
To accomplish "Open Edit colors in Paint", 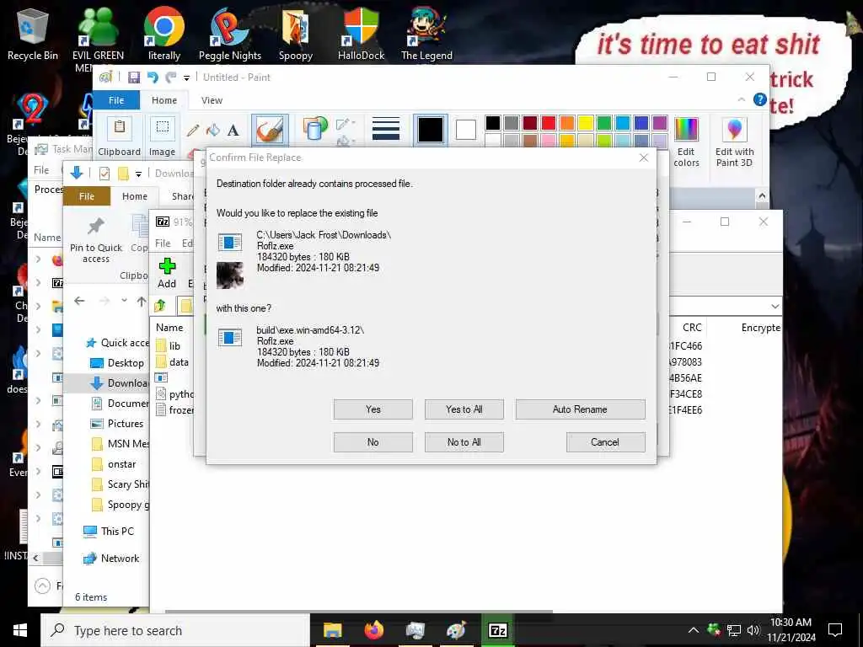I will 686,142.
